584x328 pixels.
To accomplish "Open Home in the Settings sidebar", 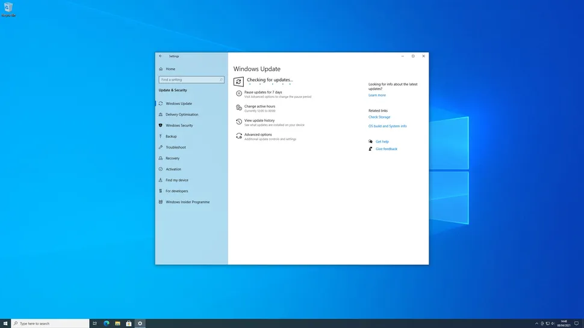I will pyautogui.click(x=170, y=69).
